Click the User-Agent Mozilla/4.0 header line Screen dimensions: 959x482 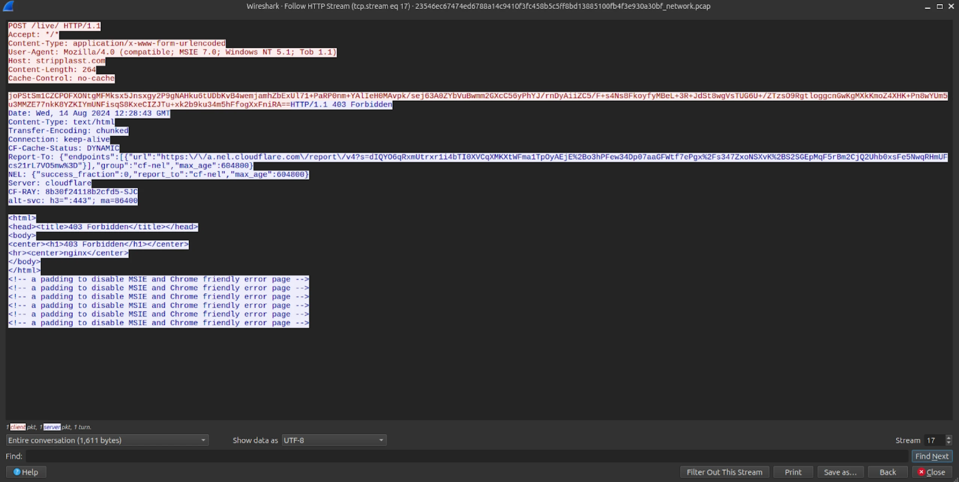click(x=172, y=52)
